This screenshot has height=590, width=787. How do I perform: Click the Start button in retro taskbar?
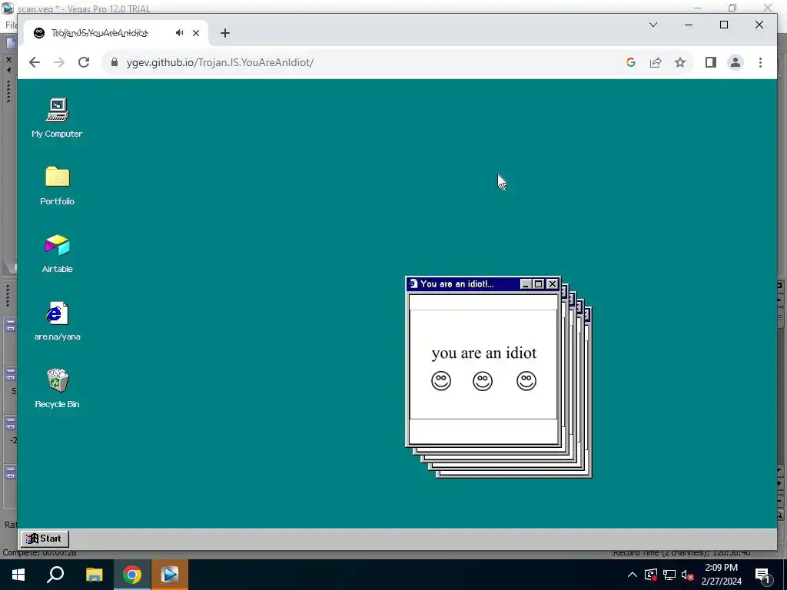pyautogui.click(x=44, y=539)
